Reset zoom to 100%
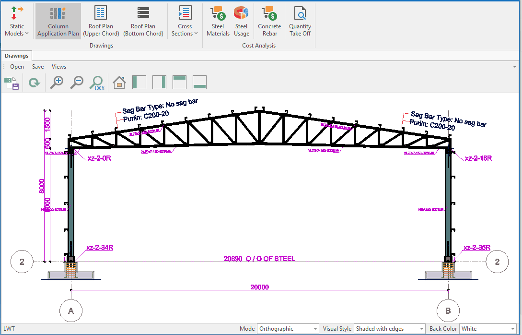 pyautogui.click(x=97, y=83)
